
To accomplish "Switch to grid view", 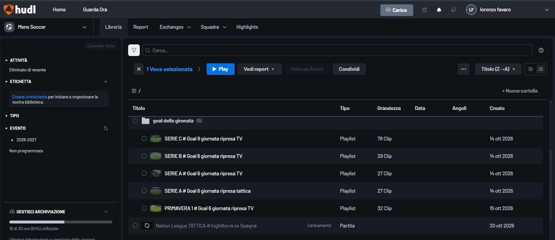I will pyautogui.click(x=531, y=69).
